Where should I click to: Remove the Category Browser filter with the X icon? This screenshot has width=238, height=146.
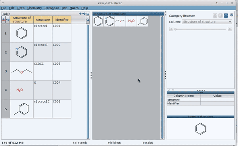pyautogui.click(x=232, y=15)
